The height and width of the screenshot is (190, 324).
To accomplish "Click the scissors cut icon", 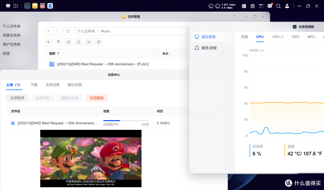I will (88, 42).
